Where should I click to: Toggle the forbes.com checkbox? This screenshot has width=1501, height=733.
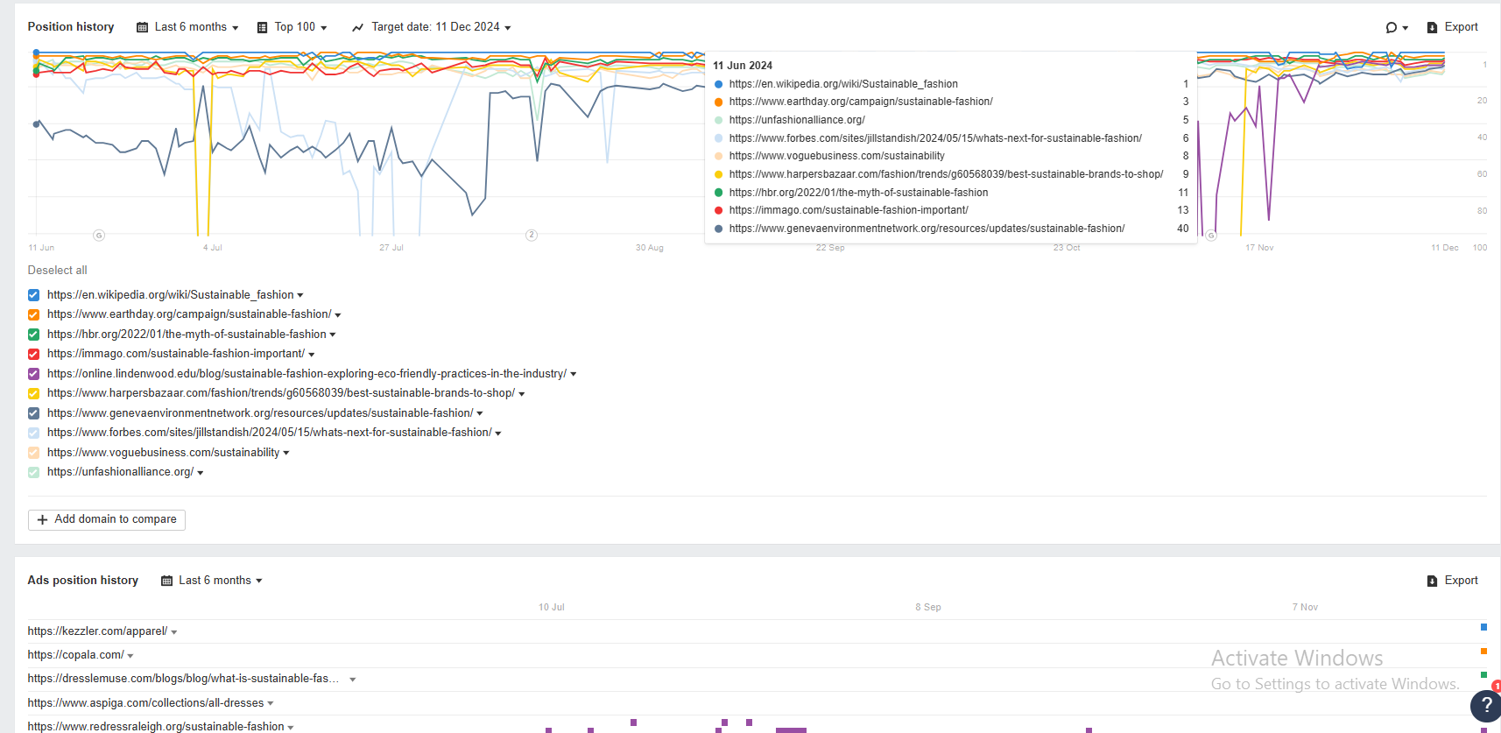point(33,433)
